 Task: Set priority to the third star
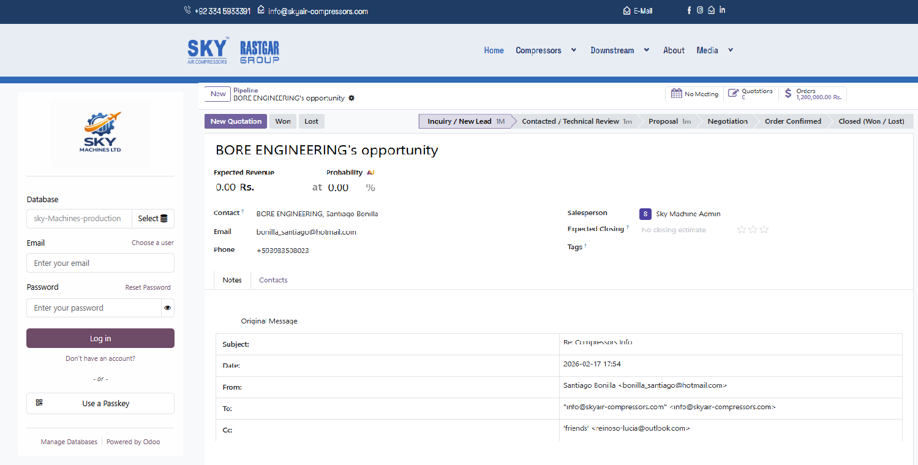coord(764,230)
